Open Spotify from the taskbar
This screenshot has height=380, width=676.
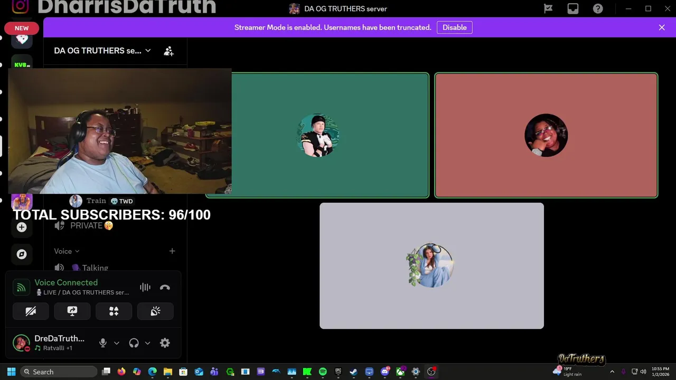[x=323, y=372]
